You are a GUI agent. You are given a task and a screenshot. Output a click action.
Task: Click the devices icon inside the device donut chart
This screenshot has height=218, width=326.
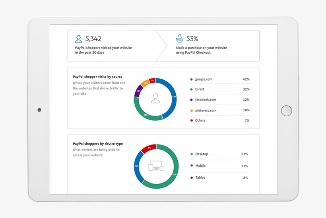[156, 166]
